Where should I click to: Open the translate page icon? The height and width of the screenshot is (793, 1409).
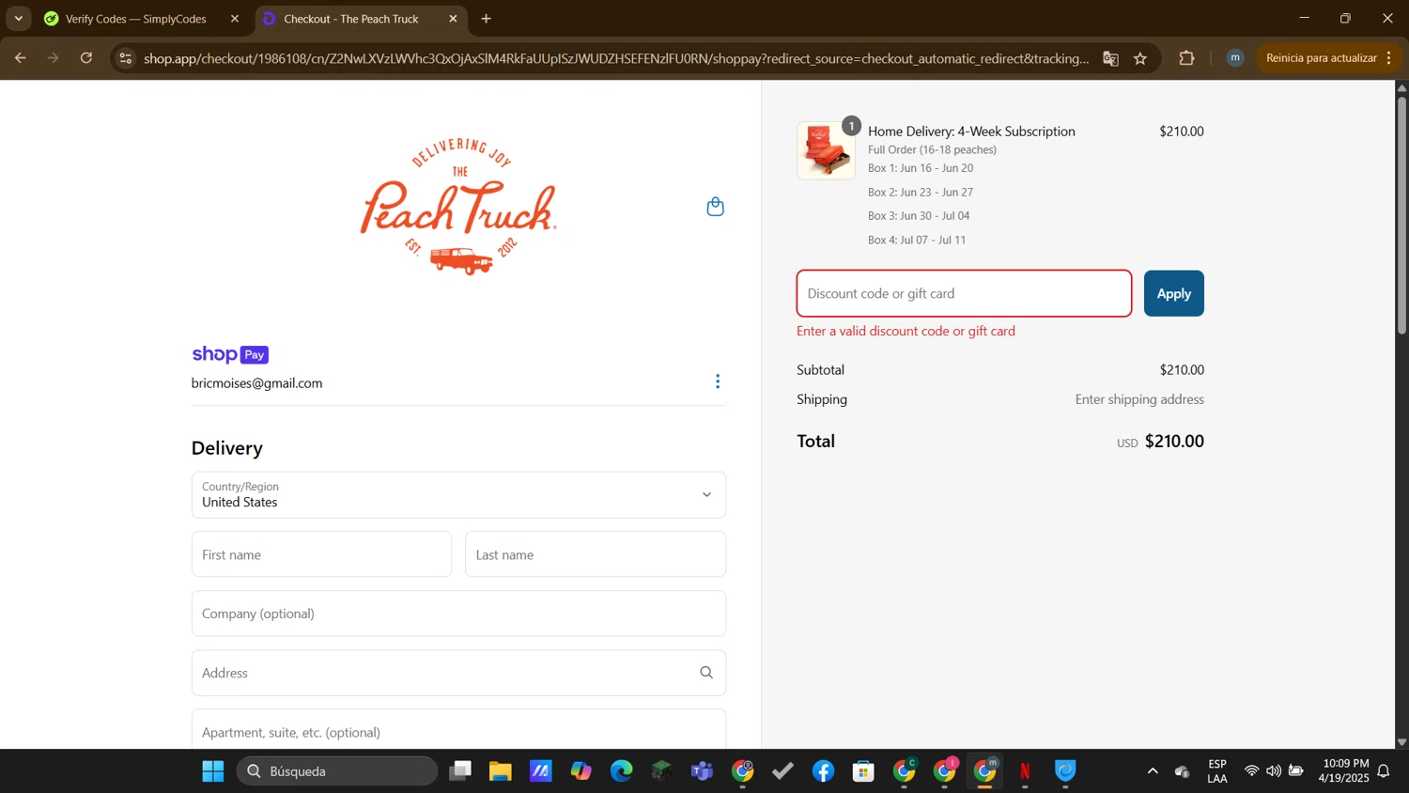coord(1110,58)
